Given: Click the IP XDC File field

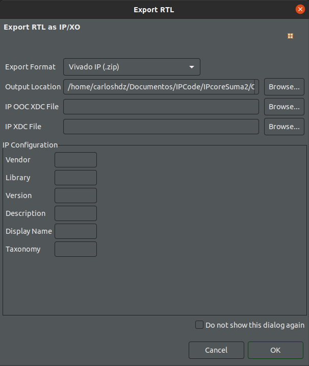Looking at the screenshot, I should [161, 127].
